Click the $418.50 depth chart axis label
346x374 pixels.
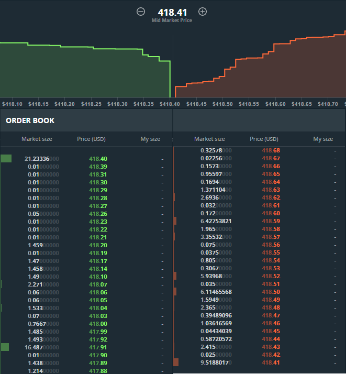[222, 104]
